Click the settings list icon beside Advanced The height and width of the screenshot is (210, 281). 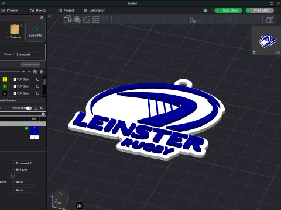(35, 108)
